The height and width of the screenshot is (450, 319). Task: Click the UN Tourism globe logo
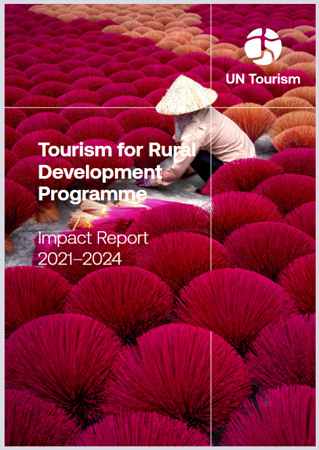[263, 47]
